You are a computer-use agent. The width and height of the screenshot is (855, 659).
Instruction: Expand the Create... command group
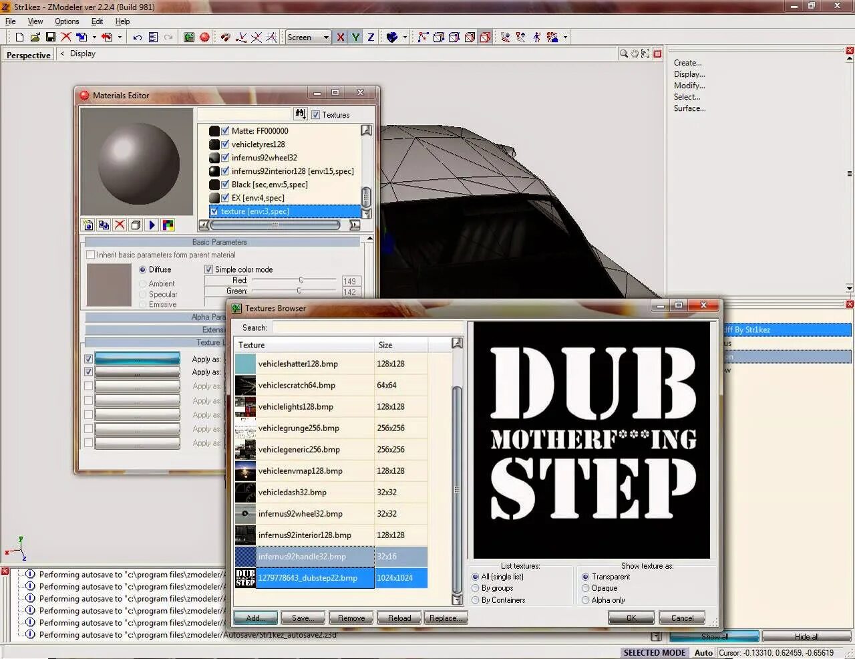pos(687,63)
